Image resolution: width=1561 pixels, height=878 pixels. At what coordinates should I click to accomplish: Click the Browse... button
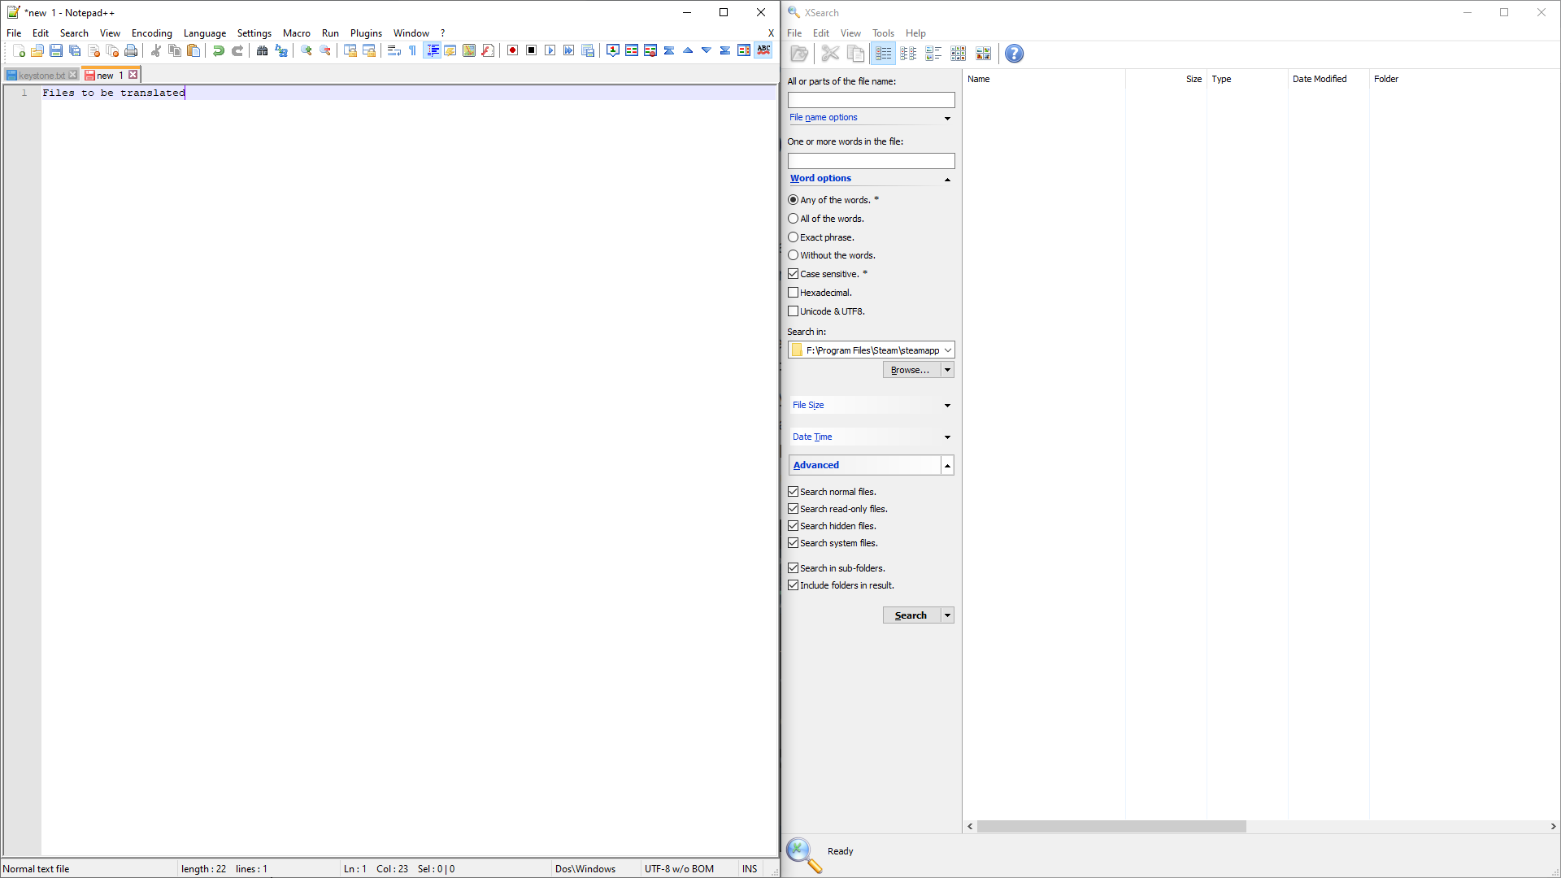pyautogui.click(x=911, y=370)
